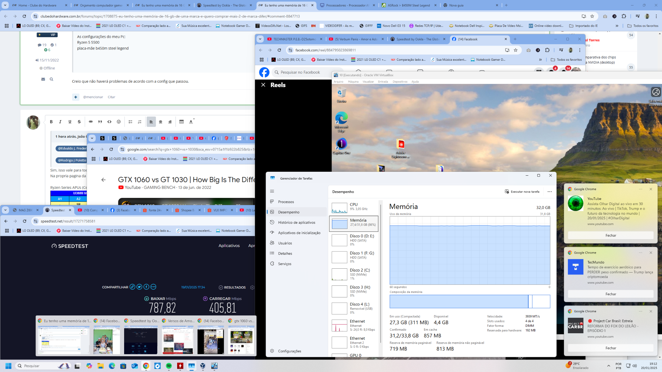
Task: Open File Explorer from the taskbar
Action: click(101, 366)
